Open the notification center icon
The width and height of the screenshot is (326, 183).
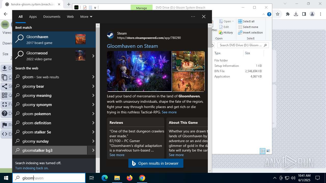[x=318, y=178]
